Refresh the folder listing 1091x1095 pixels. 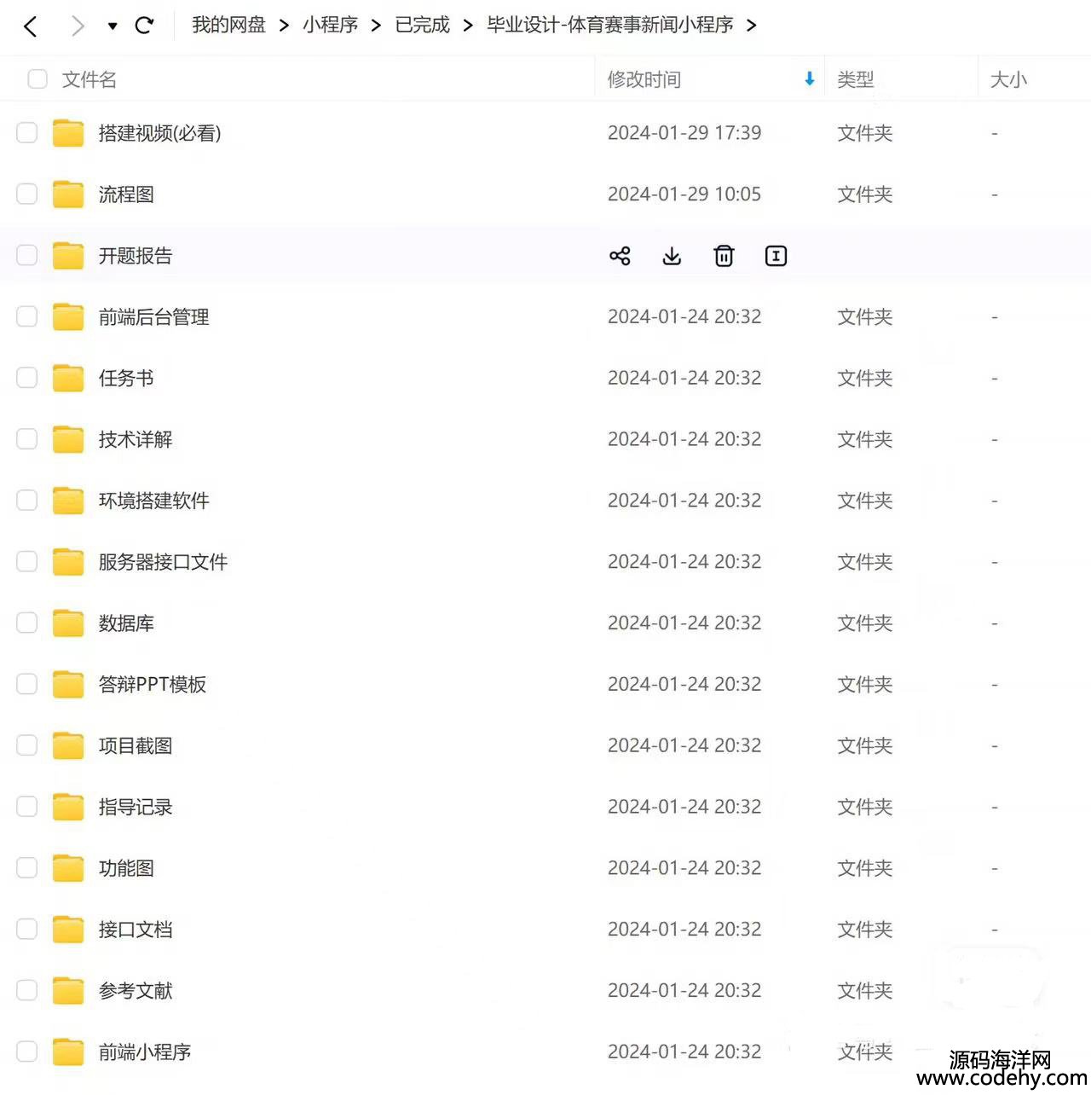pos(145,26)
